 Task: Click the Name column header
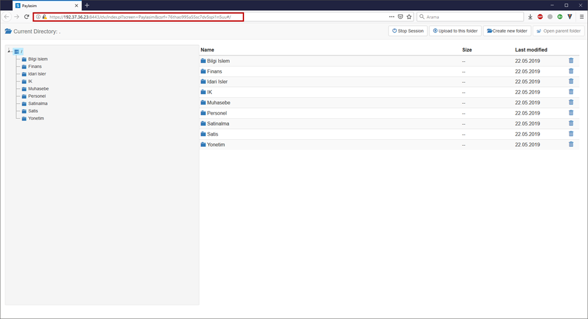207,50
